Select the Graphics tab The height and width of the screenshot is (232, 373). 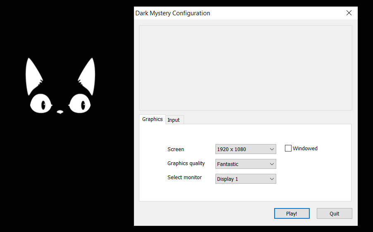tap(152, 119)
